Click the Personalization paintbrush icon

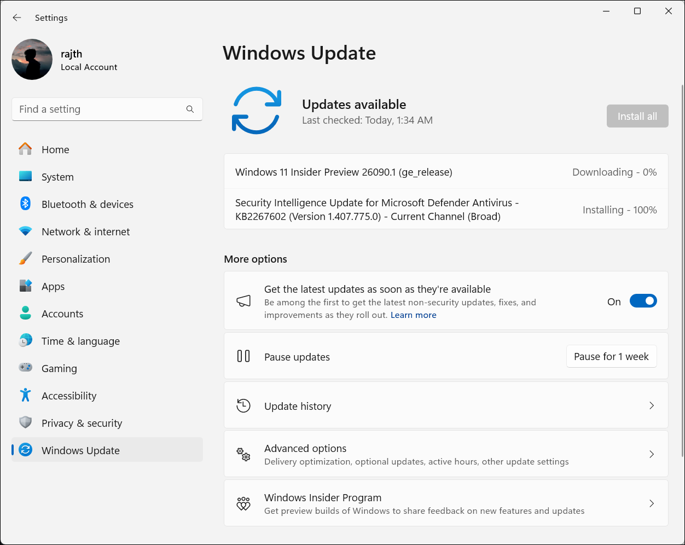pos(25,259)
